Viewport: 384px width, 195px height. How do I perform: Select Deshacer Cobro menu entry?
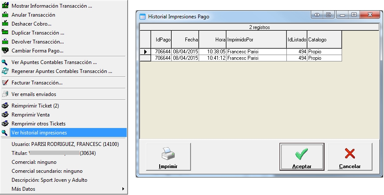[x=31, y=24]
